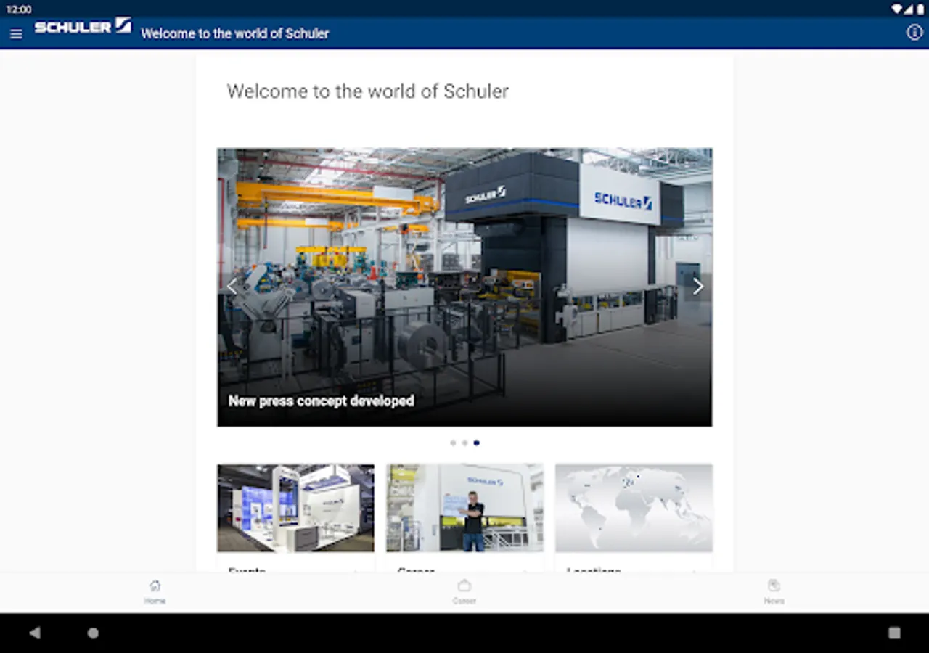
Task: Open the Locations world map card
Action: (634, 518)
